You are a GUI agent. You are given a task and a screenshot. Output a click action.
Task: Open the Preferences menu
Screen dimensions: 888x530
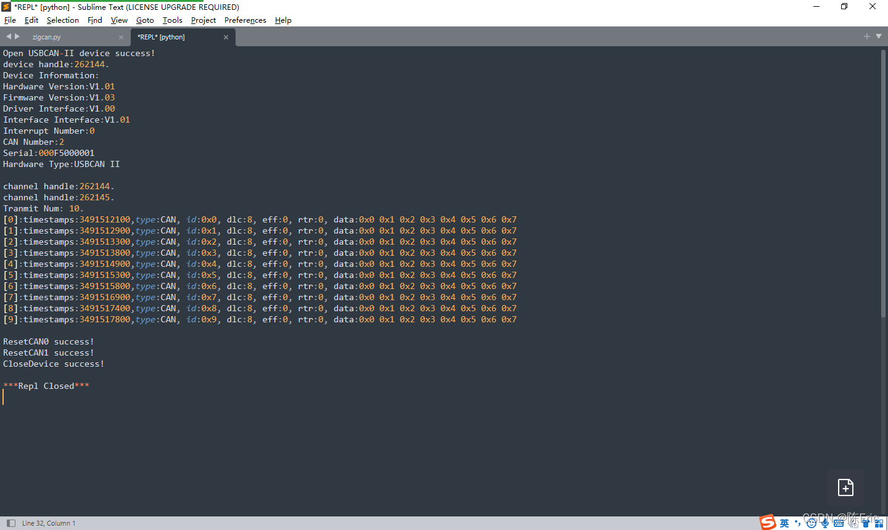click(x=245, y=20)
